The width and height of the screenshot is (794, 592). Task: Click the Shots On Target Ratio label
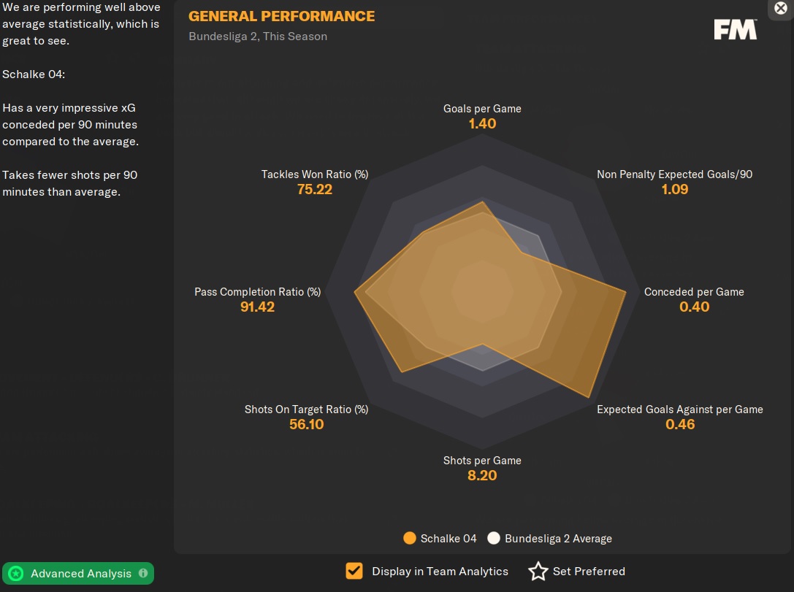[x=306, y=410]
